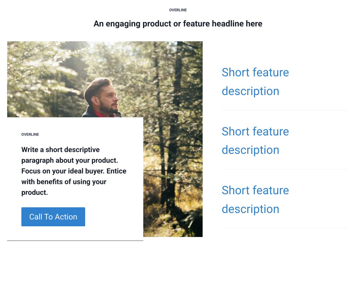Screen dimensions: 356x286
Task: Click the "paragraph about your product." line
Action: [70, 160]
